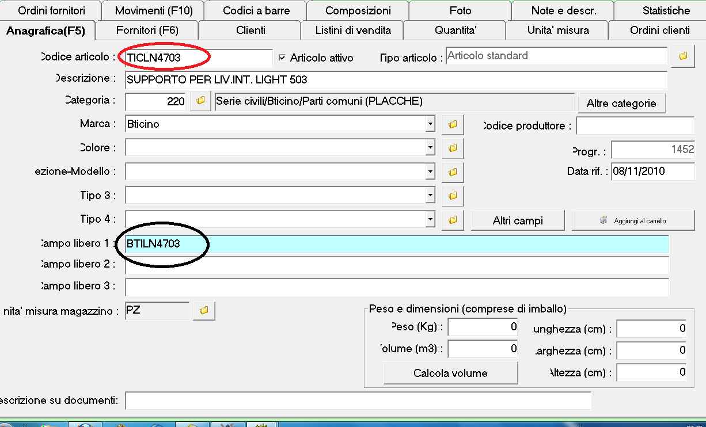
Task: Click the Progr. value 1452
Action: coord(653,150)
